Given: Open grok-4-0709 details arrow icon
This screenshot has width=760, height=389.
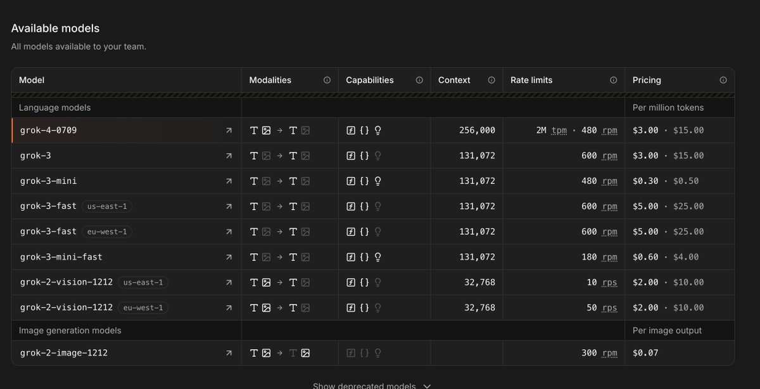Looking at the screenshot, I should (229, 130).
